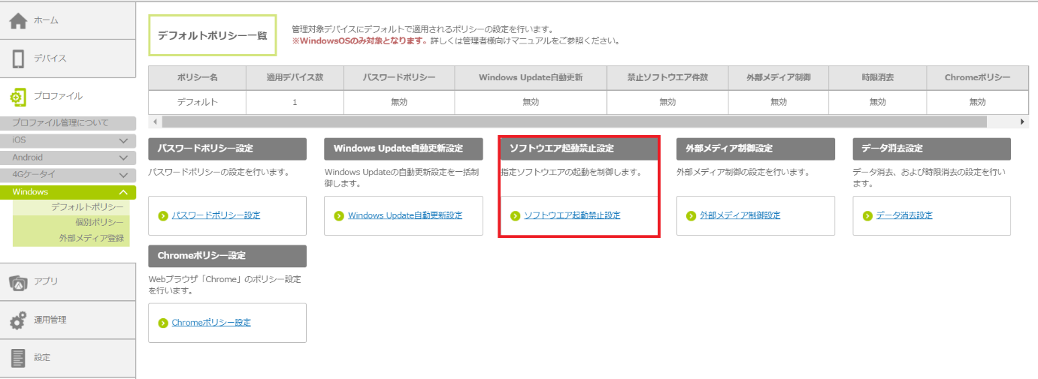
Task: Open Windows Update自動更新設定 link
Action: 404,215
